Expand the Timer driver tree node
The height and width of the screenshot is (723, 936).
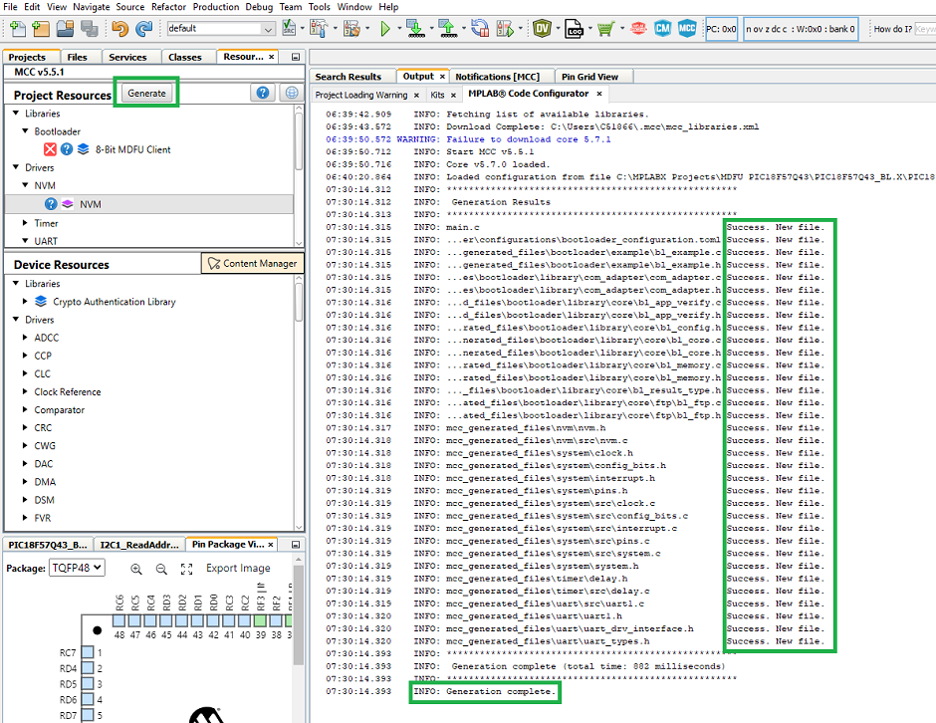(x=27, y=223)
